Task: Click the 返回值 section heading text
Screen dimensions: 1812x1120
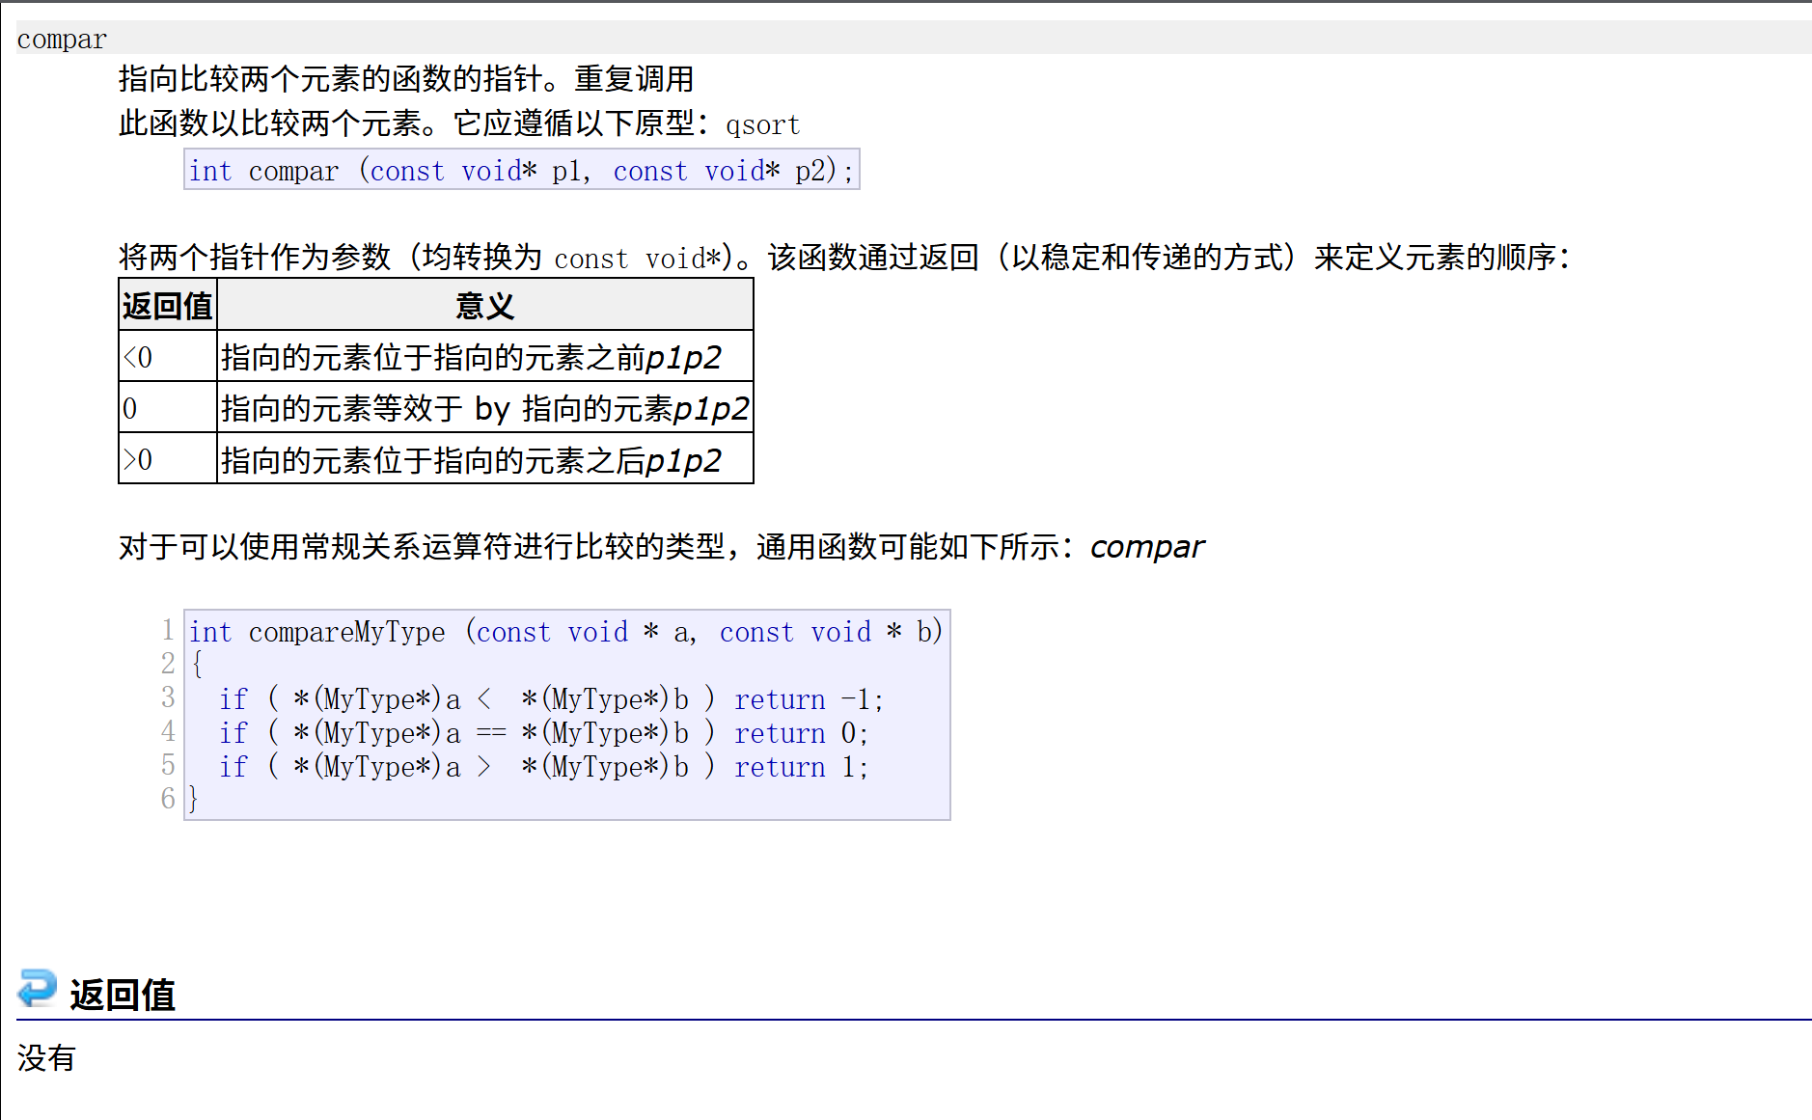Action: [x=122, y=993]
